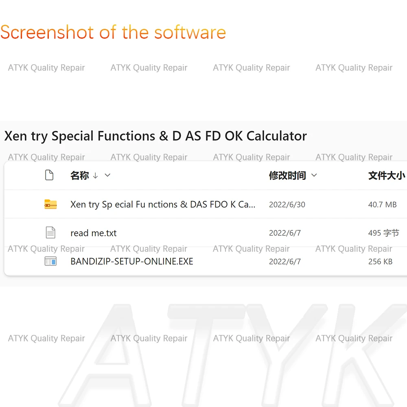Expand the 名称 column dropdown chevron
This screenshot has width=407, height=407.
107,175
